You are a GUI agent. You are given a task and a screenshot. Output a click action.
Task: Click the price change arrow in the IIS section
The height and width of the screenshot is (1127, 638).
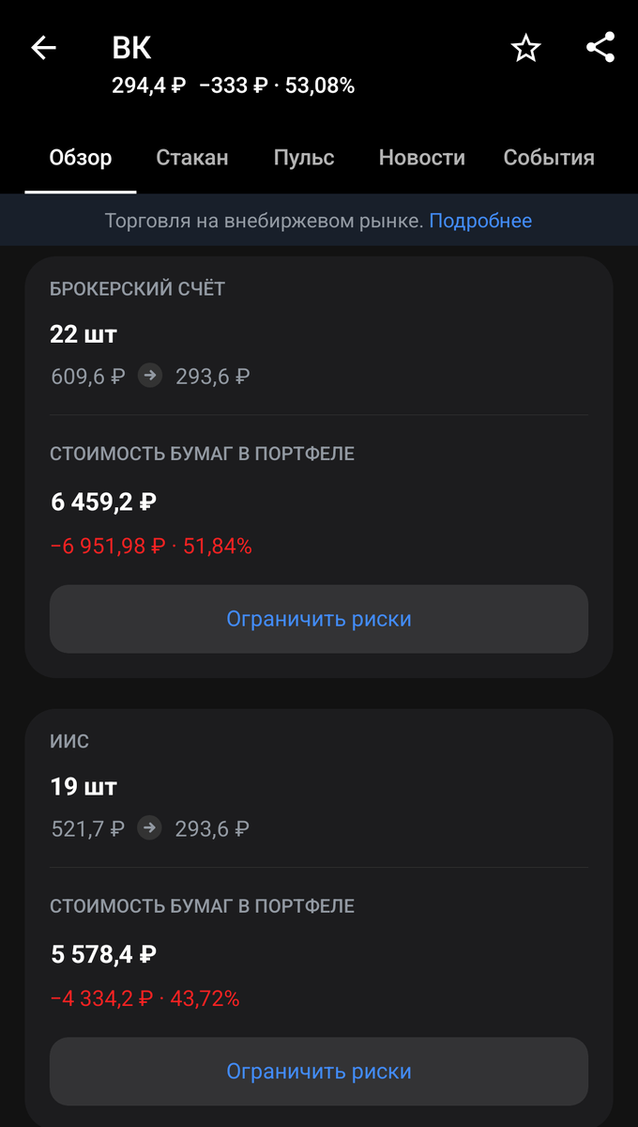tap(150, 828)
